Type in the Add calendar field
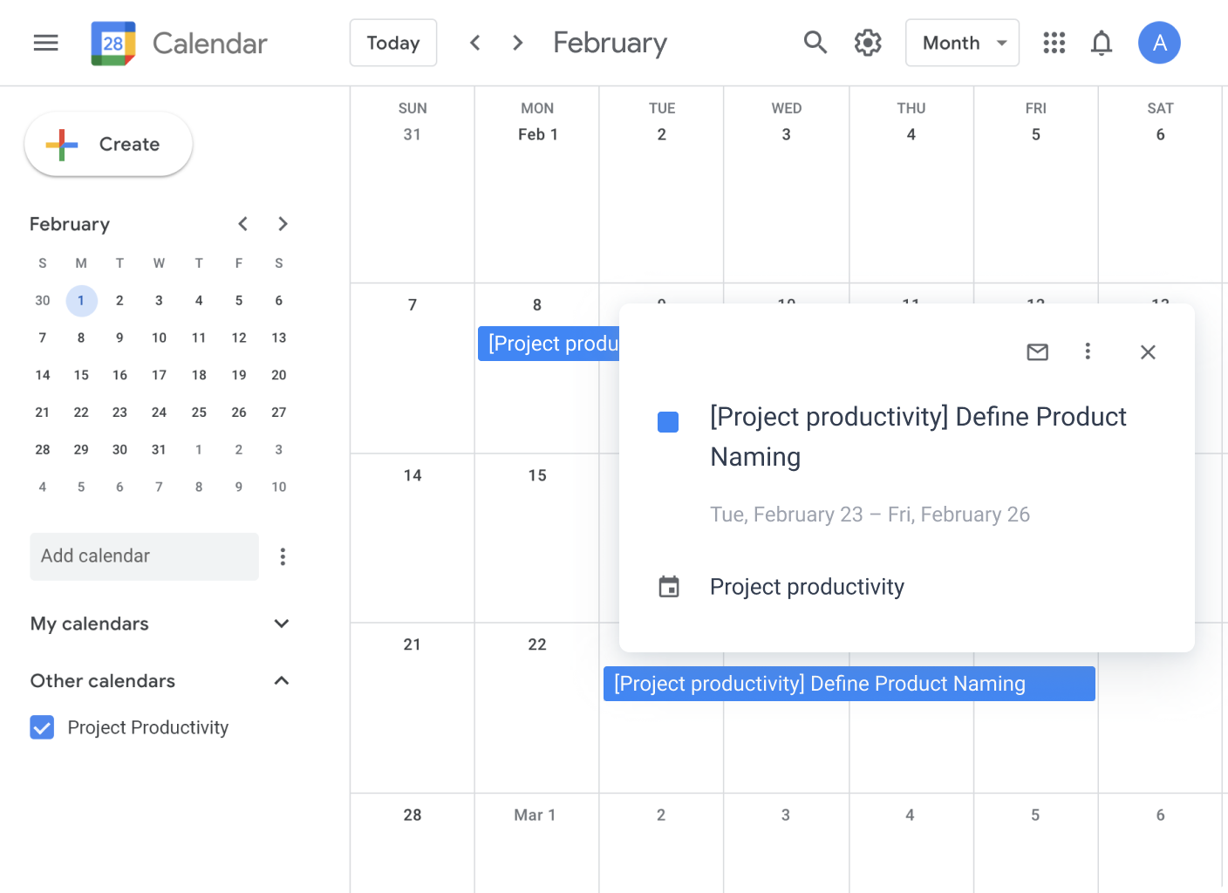The width and height of the screenshot is (1228, 893). 144,556
